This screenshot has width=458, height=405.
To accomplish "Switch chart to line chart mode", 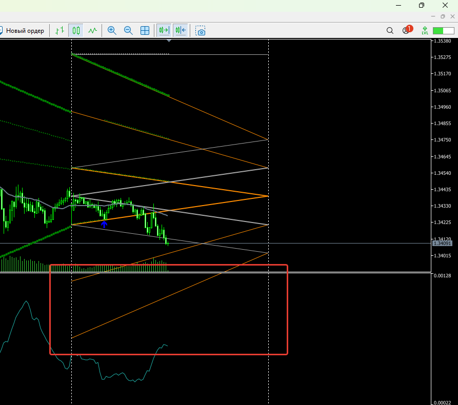I will 93,30.
